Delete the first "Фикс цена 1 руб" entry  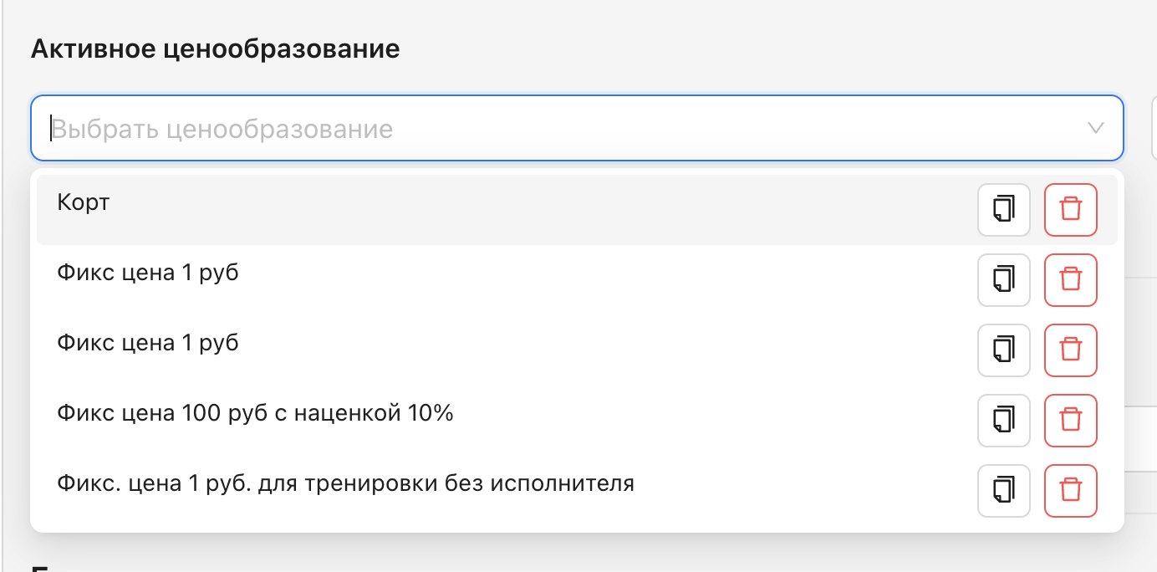1070,280
